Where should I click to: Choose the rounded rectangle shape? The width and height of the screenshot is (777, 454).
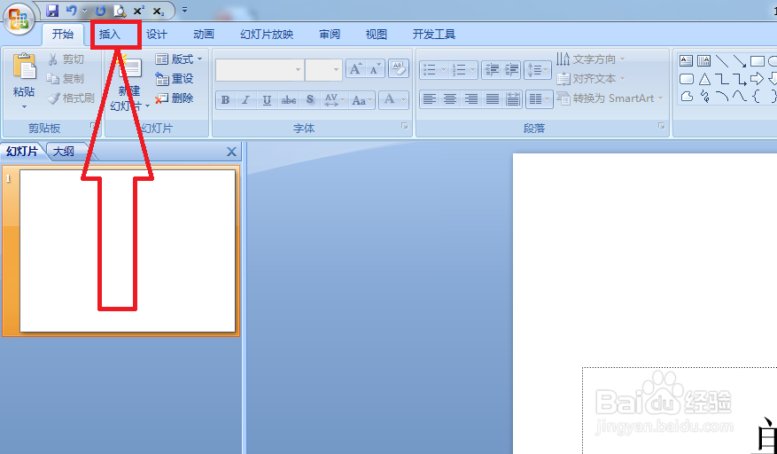tap(687, 79)
